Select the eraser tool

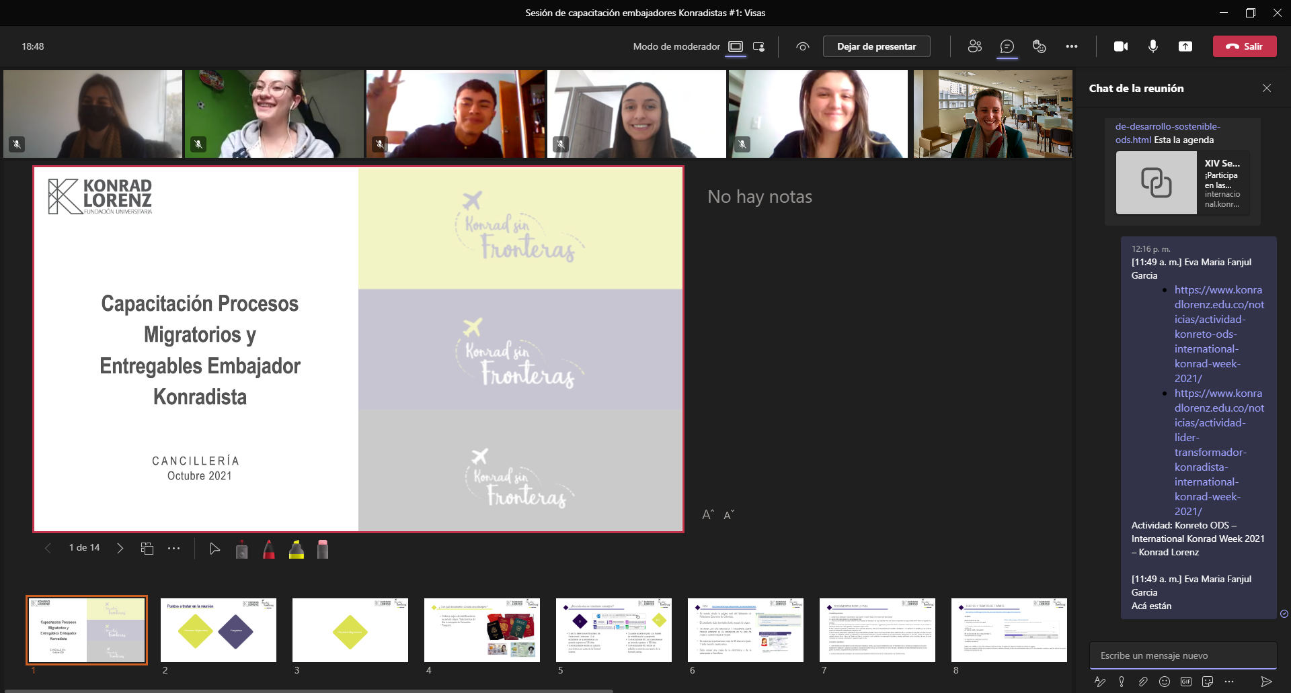(x=323, y=549)
